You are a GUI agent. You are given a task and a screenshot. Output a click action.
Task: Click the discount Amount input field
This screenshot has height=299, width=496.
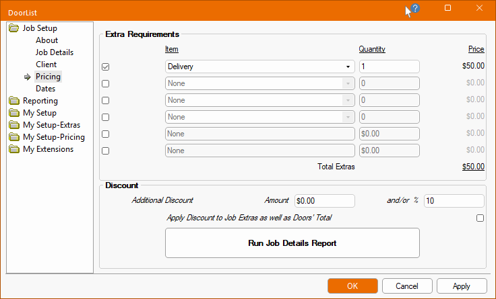(324, 201)
